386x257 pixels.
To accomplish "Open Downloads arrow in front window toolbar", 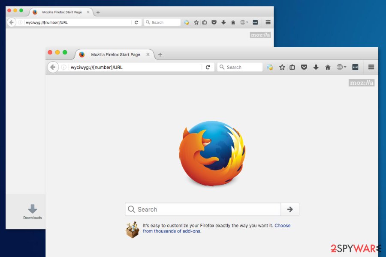I will click(x=316, y=67).
